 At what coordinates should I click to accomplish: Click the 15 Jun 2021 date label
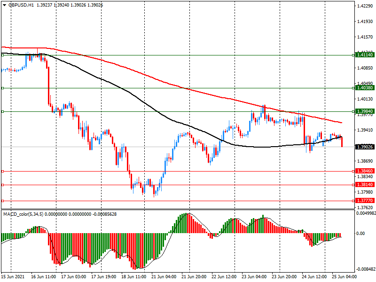(x=13, y=277)
